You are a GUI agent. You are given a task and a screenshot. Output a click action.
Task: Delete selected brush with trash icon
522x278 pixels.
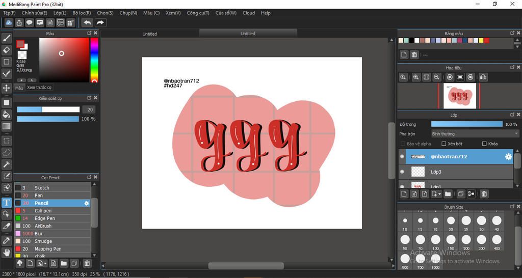coord(87,263)
